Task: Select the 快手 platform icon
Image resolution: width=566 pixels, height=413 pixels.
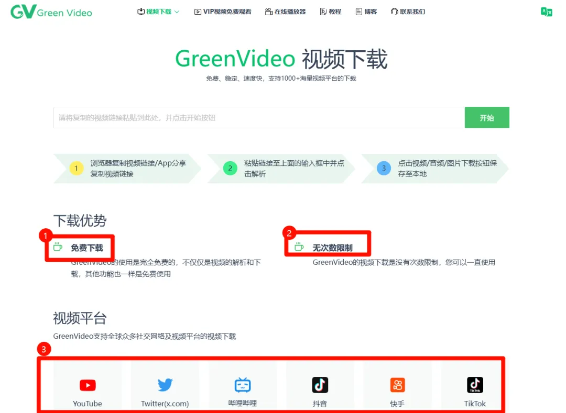Action: coord(397,385)
